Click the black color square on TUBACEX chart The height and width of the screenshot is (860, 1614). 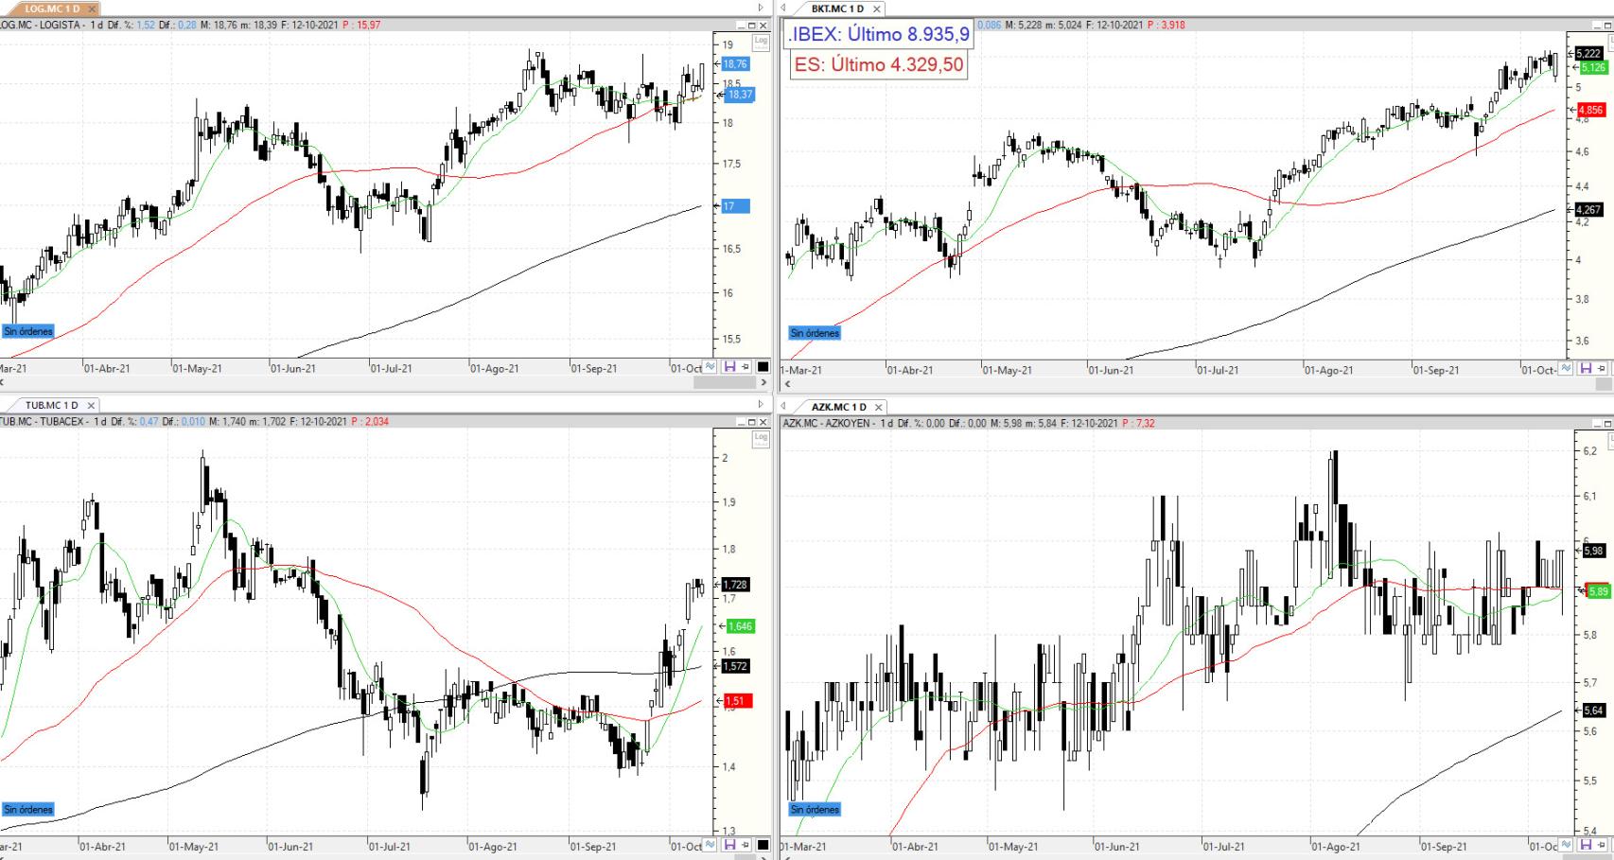click(763, 845)
